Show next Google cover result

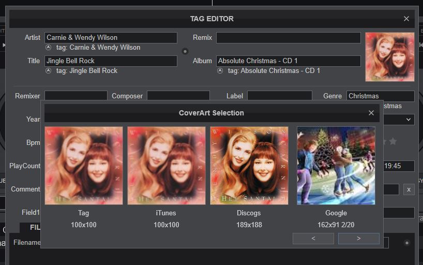(x=359, y=239)
